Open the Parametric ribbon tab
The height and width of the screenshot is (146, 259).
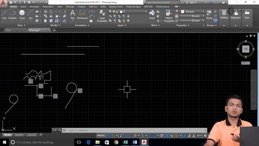48,6
